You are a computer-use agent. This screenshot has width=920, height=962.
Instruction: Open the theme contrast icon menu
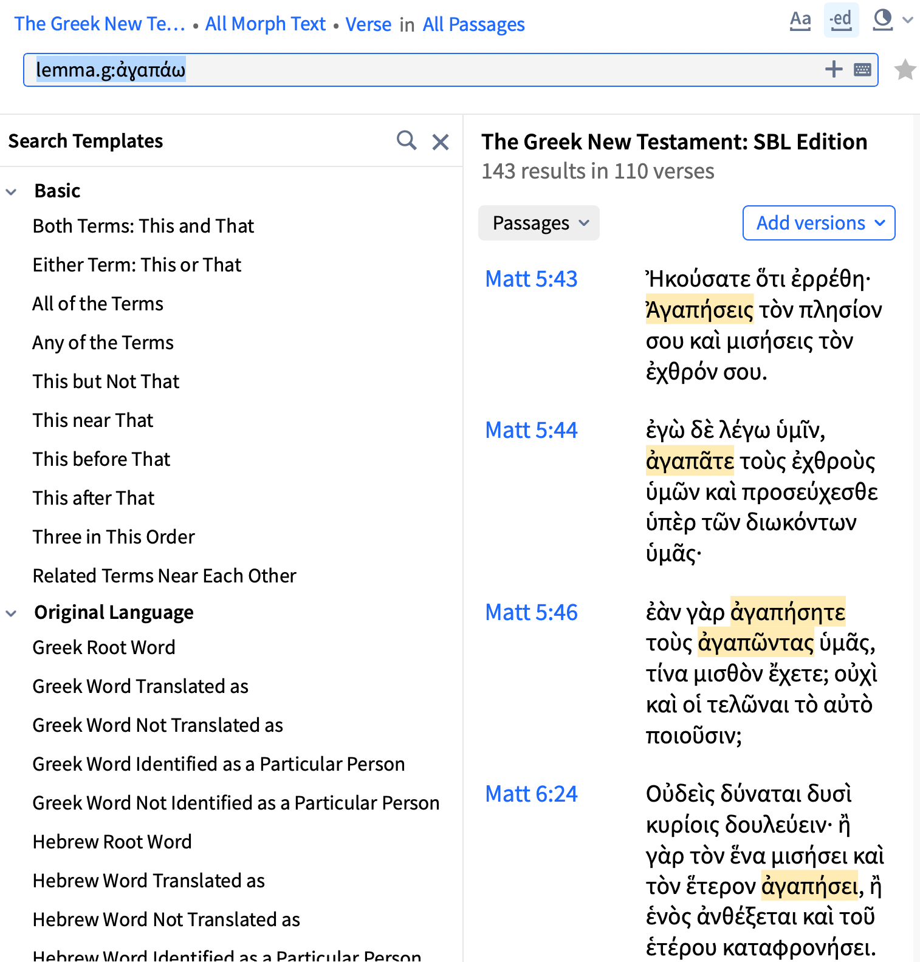(x=882, y=20)
